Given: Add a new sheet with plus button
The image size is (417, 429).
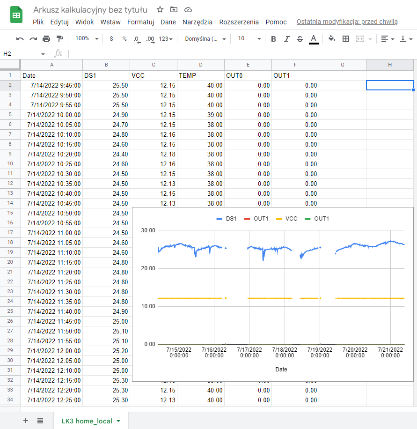Looking at the screenshot, I should pyautogui.click(x=26, y=421).
